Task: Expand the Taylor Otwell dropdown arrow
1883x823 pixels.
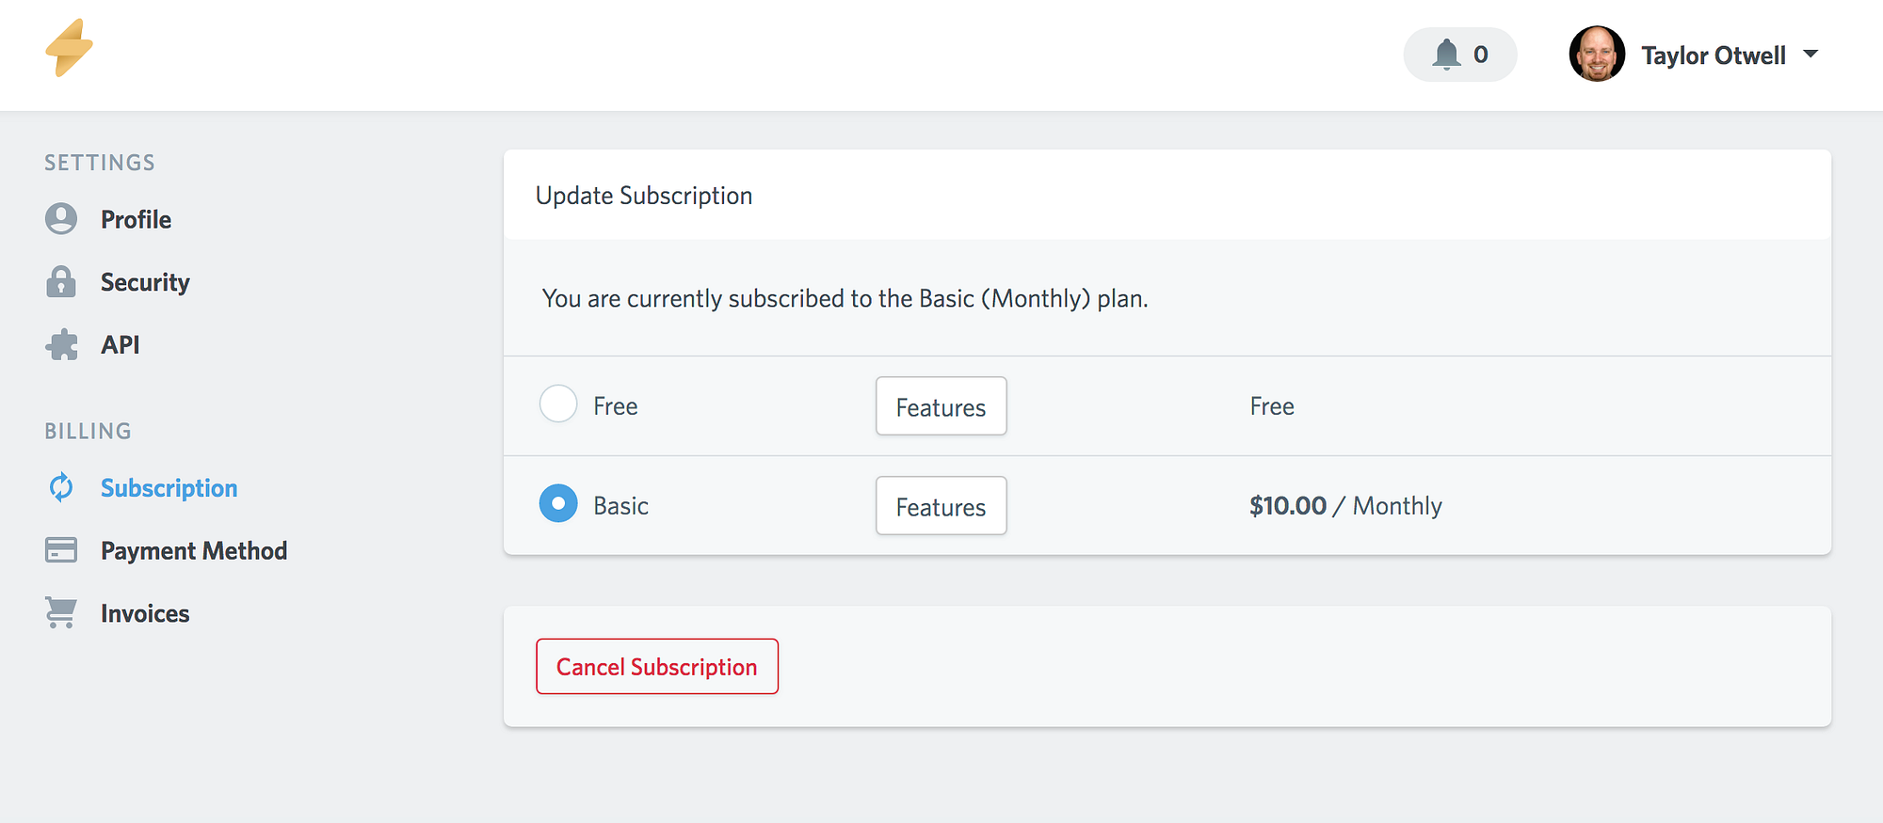Action: 1811,55
